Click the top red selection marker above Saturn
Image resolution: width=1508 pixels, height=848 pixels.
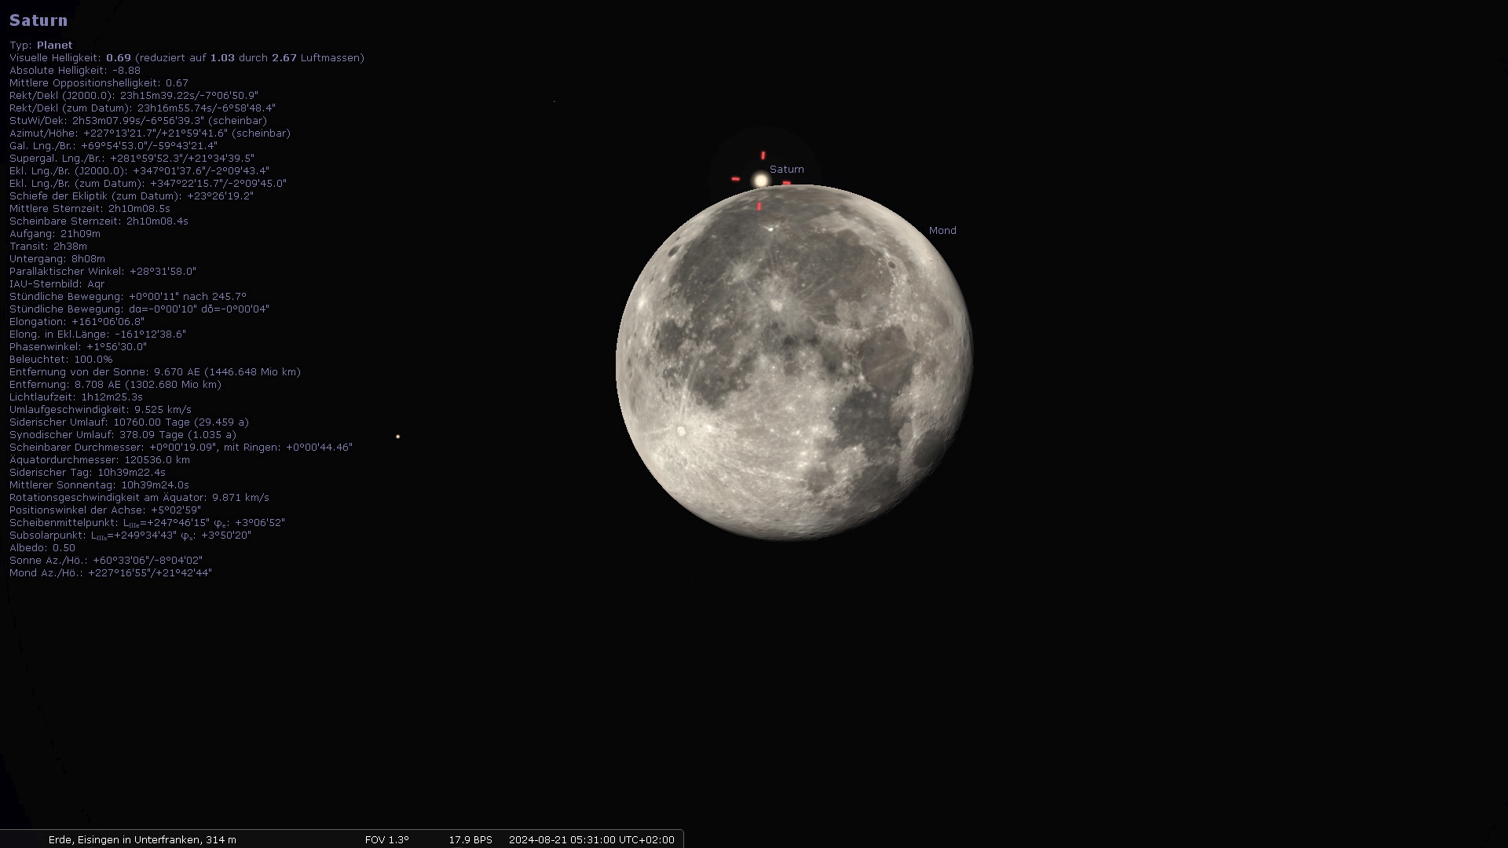[x=763, y=155]
